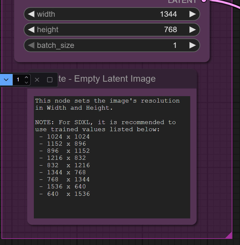Screen dimensions: 240x245
Task: Decrease width value with left arrow
Action: pos(31,14)
